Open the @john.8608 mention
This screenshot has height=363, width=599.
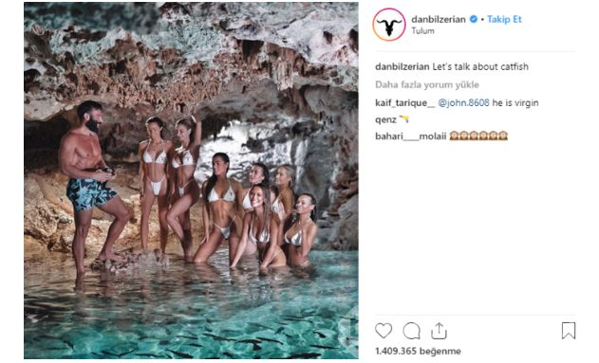(463, 103)
